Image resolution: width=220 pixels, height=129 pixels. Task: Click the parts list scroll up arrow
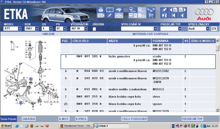click(217, 40)
